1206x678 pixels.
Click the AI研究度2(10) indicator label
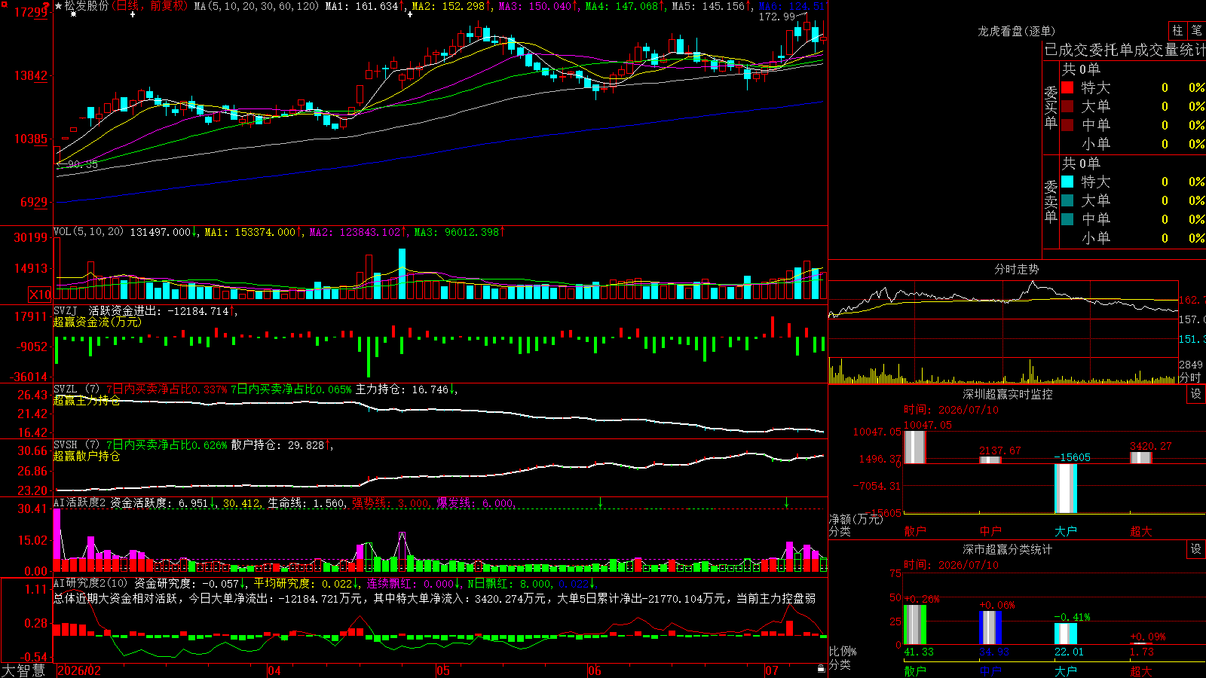point(90,583)
